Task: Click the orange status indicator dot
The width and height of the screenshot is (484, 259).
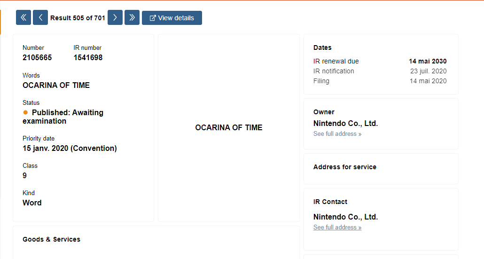Action: tap(25, 112)
